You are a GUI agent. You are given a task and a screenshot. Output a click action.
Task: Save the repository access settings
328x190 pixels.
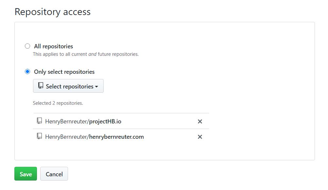click(x=26, y=174)
